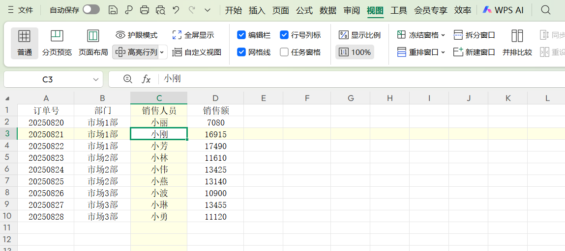This screenshot has width=565, height=251.
Task: Expand the 高亮行列 dropdown arrow
Action: click(x=162, y=52)
